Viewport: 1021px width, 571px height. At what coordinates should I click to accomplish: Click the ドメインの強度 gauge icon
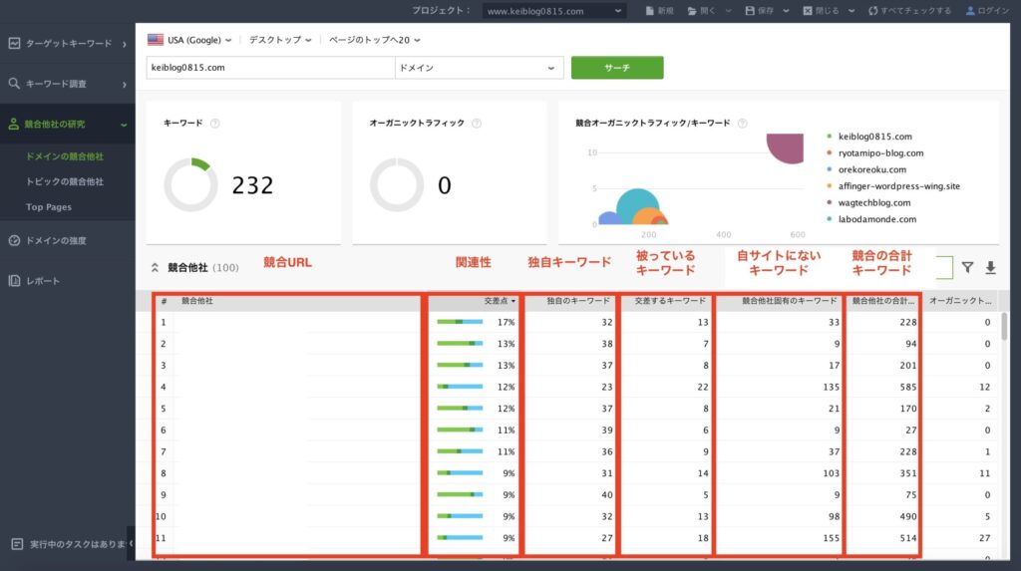point(14,240)
